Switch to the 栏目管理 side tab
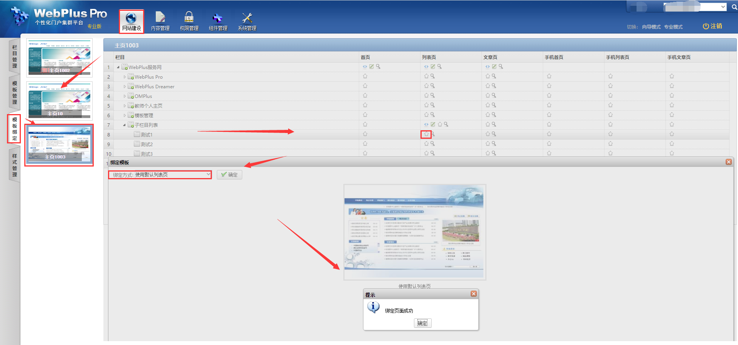The image size is (738, 345). pyautogui.click(x=15, y=56)
